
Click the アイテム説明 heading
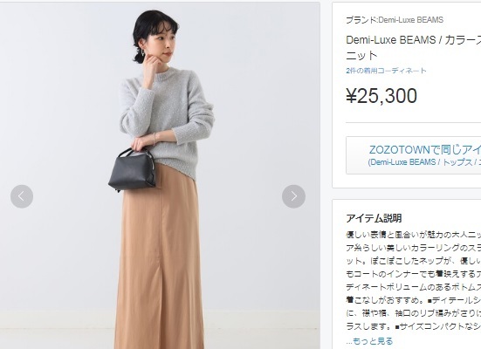pyautogui.click(x=374, y=218)
